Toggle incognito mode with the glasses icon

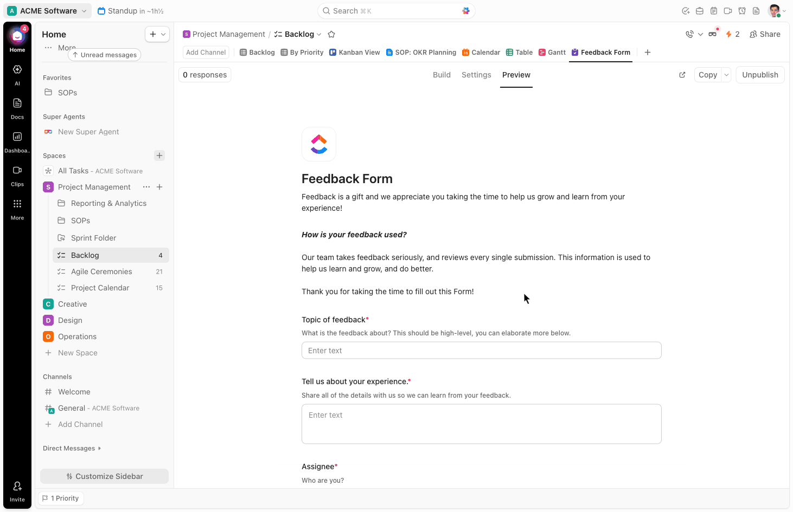(712, 34)
